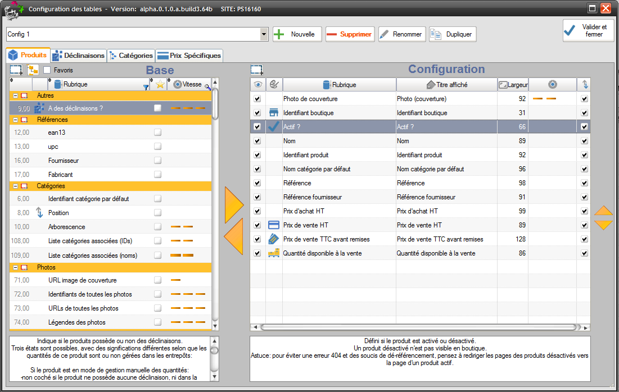Click the Configuration Rubrique column header

(340, 84)
